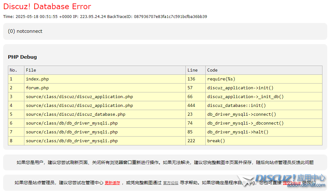The image size is (331, 193).
Task: Click row number 5 cell
Action: click(x=16, y=114)
